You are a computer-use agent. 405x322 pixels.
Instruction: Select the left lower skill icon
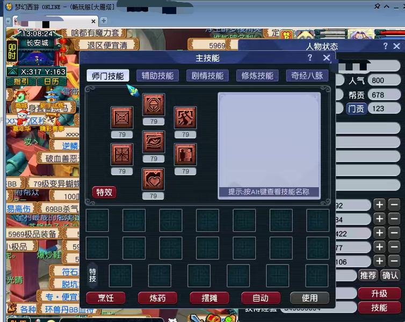(122, 155)
